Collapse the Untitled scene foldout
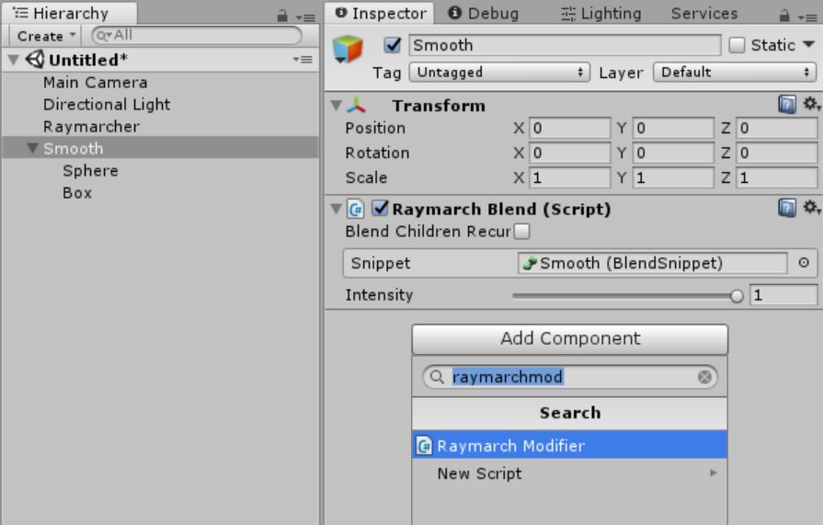The width and height of the screenshot is (823, 525). tap(14, 60)
